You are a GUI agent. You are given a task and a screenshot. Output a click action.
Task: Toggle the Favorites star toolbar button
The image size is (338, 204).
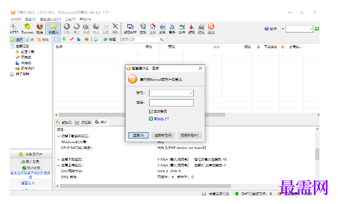53,29
